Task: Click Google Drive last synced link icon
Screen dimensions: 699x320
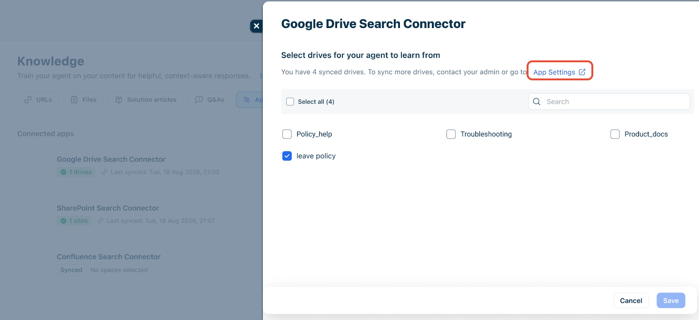Action: pyautogui.click(x=104, y=172)
